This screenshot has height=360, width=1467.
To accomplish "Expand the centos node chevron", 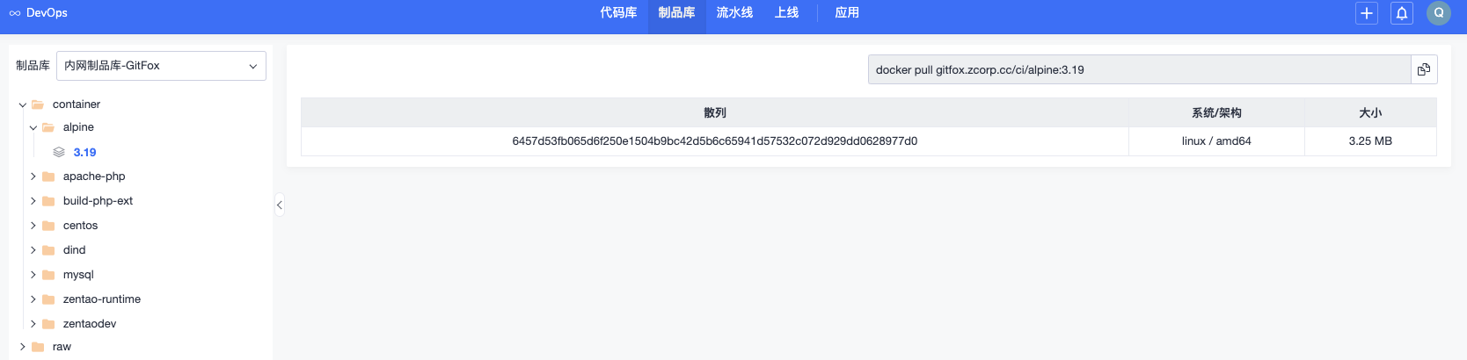I will [33, 226].
